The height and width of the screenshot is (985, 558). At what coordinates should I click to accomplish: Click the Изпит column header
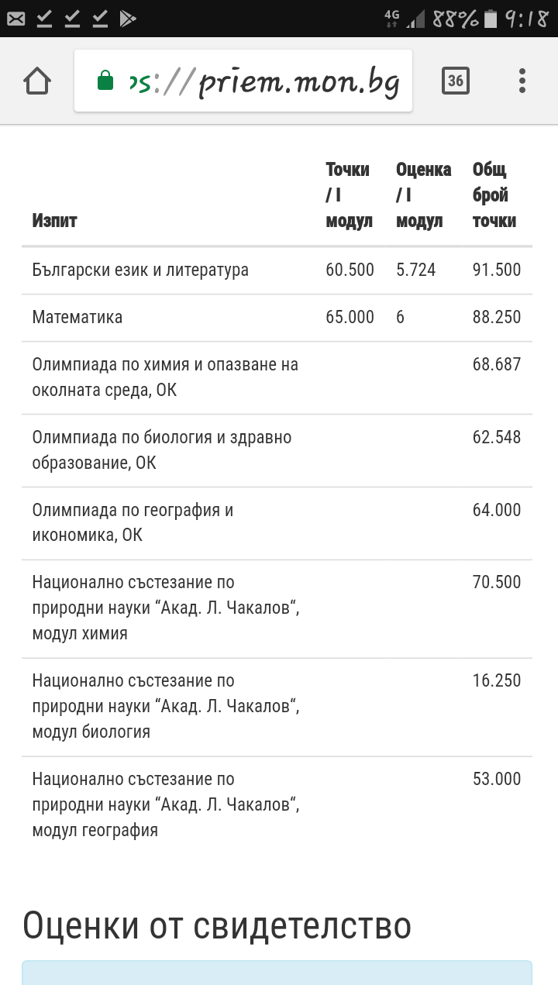[x=55, y=221]
